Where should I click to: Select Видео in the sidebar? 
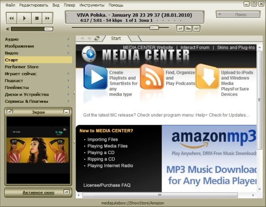click(38, 53)
